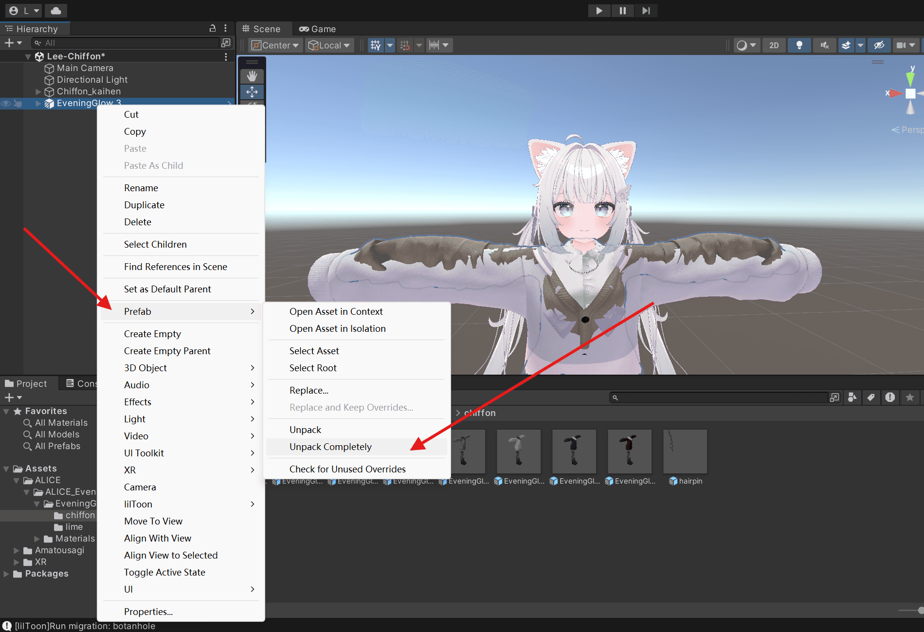
Task: Toggle 2D view mode
Action: point(774,45)
